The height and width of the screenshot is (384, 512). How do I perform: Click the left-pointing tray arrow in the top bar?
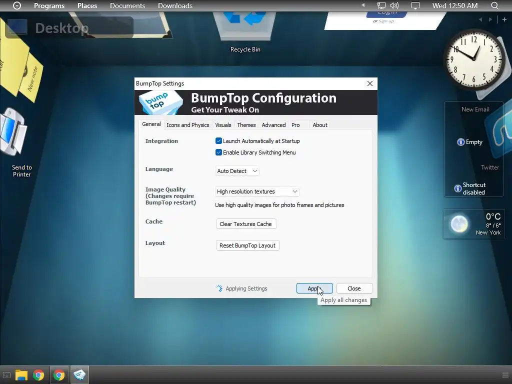(363, 5)
